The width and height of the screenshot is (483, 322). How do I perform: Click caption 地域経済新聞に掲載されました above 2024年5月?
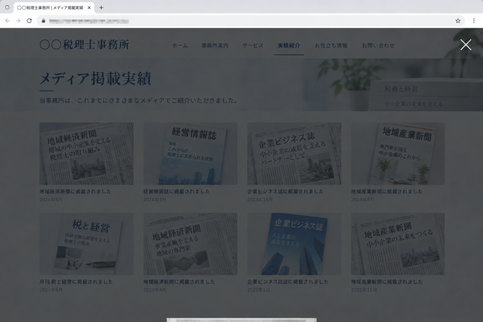tap(75, 191)
